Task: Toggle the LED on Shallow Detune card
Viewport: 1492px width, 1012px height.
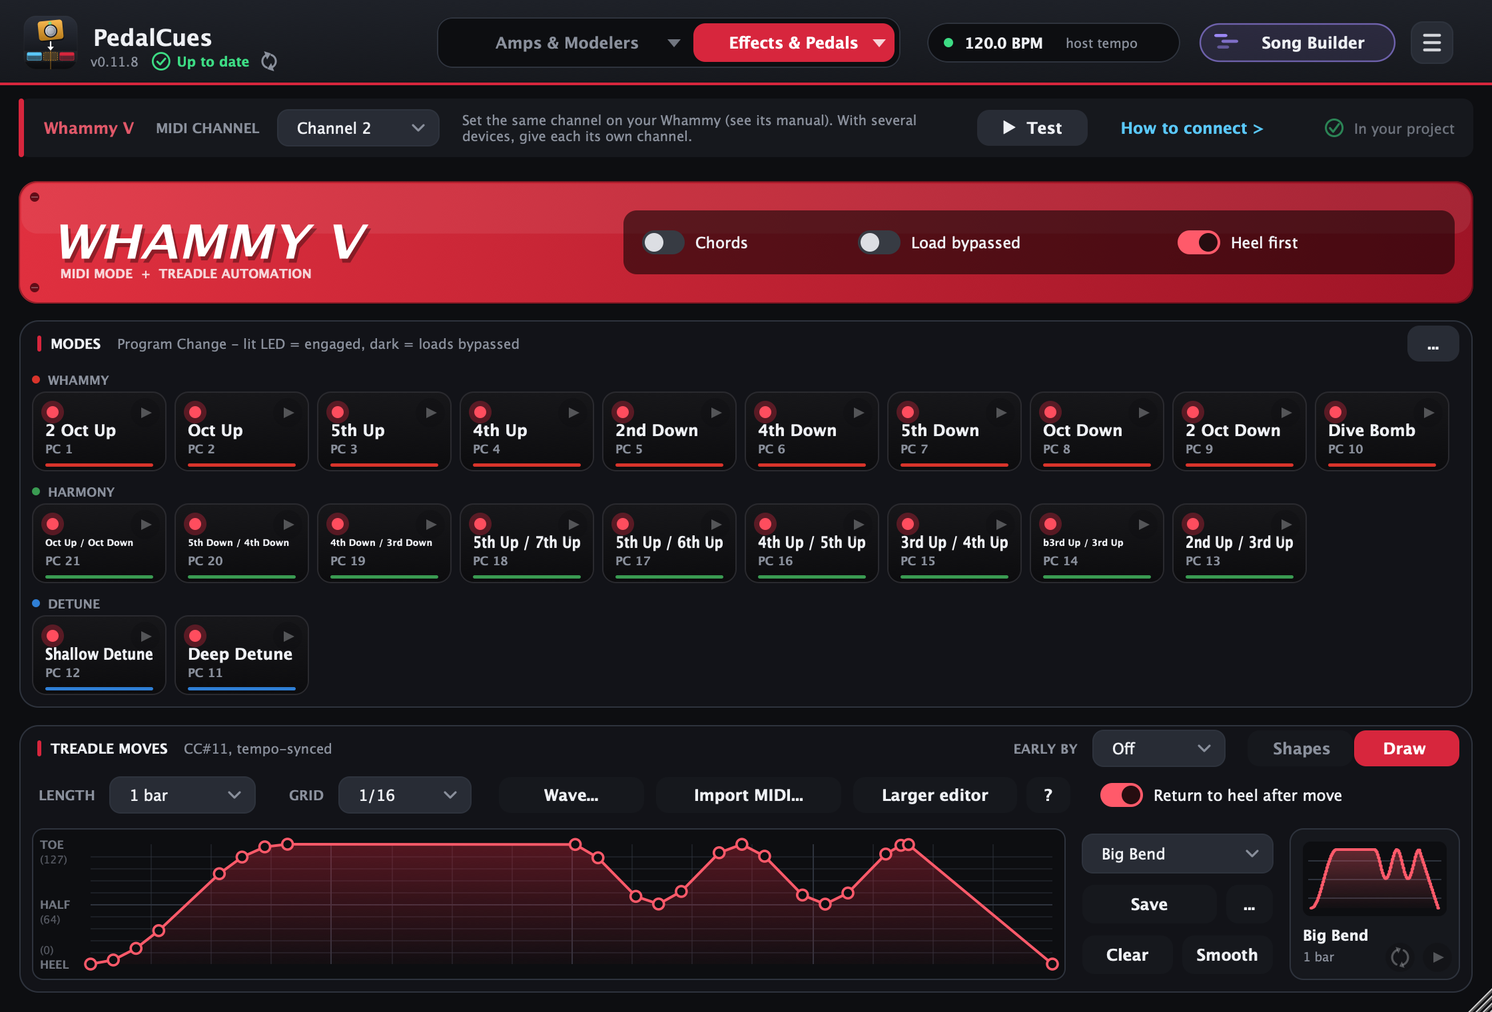Action: click(53, 636)
